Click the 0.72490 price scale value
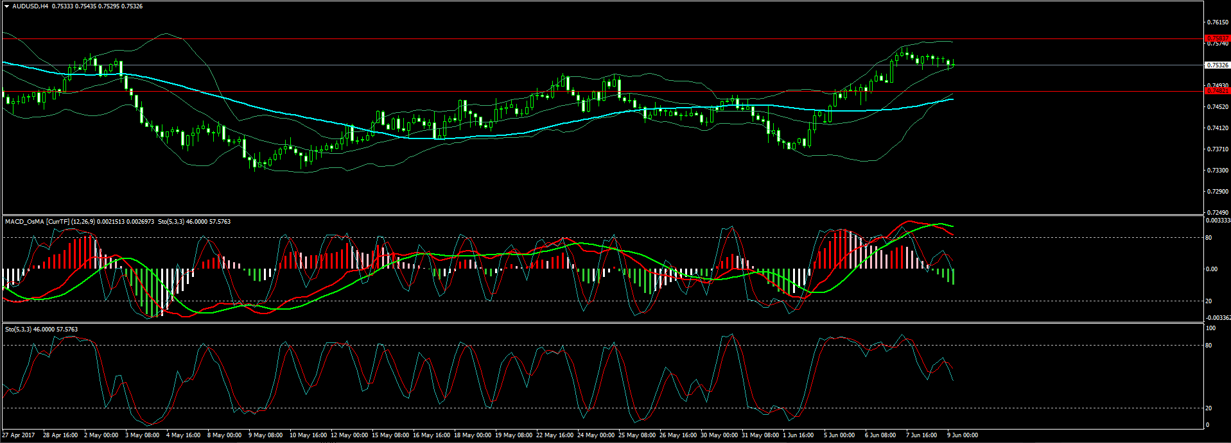1231x443 pixels. click(x=1218, y=212)
